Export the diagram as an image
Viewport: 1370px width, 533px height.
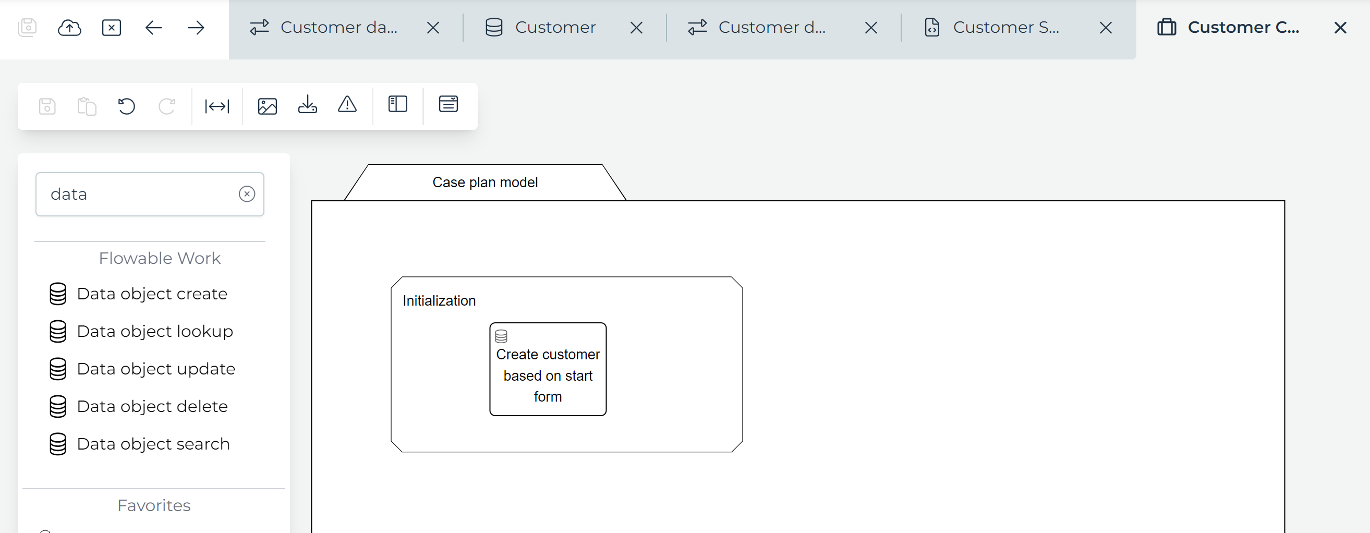pyautogui.click(x=268, y=106)
